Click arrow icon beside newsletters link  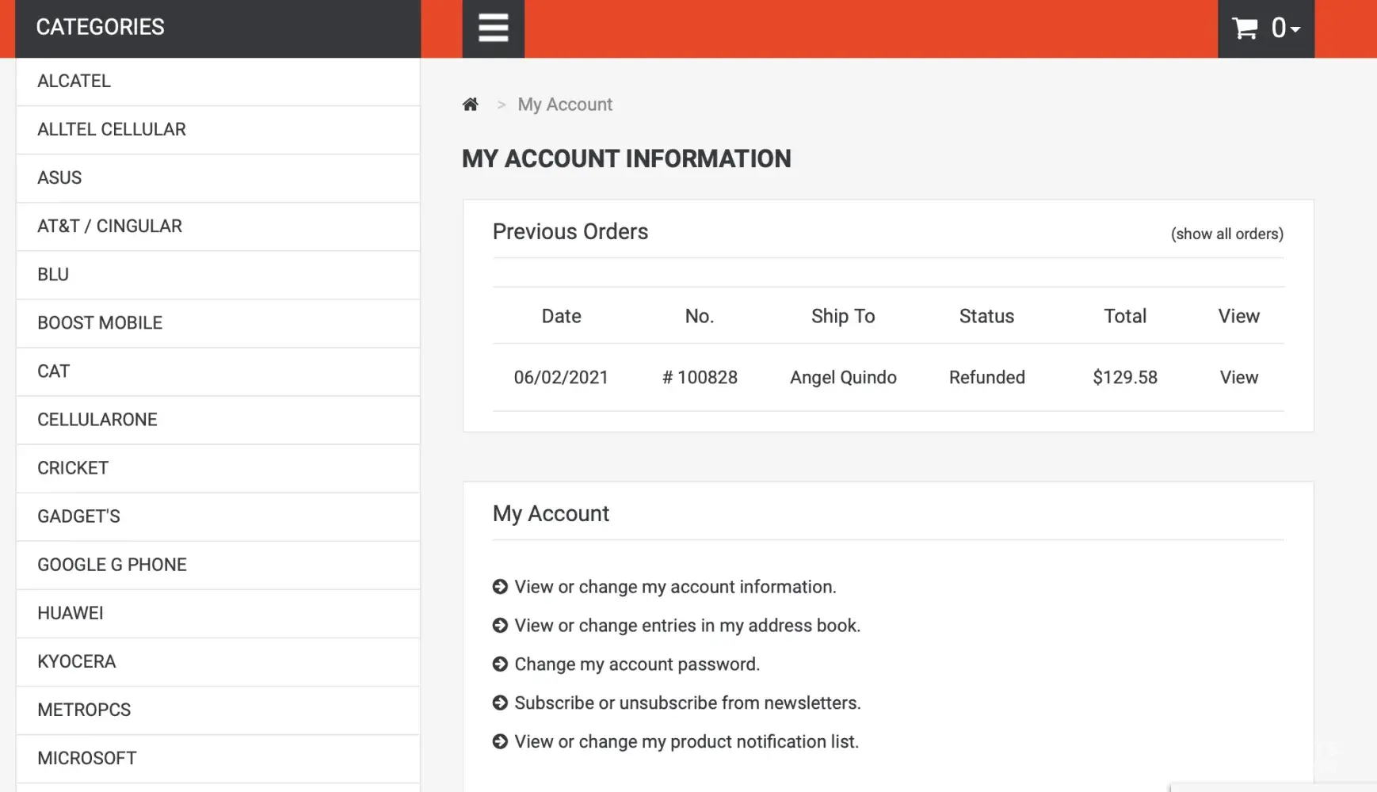pos(500,703)
